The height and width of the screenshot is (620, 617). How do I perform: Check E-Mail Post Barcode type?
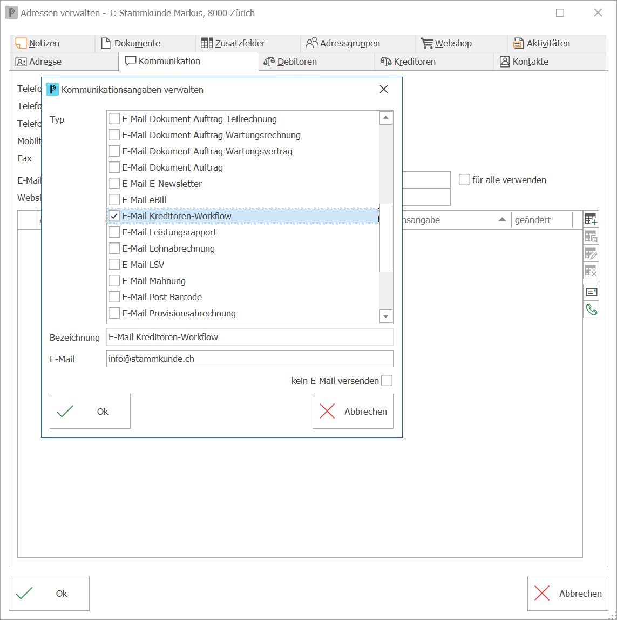(114, 297)
